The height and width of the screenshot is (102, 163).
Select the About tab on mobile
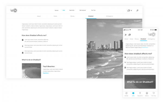point(126,39)
